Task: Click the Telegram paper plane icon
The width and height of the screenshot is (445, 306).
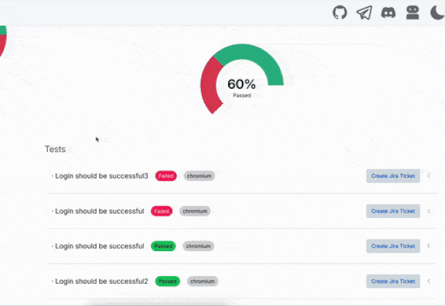Action: pyautogui.click(x=364, y=12)
